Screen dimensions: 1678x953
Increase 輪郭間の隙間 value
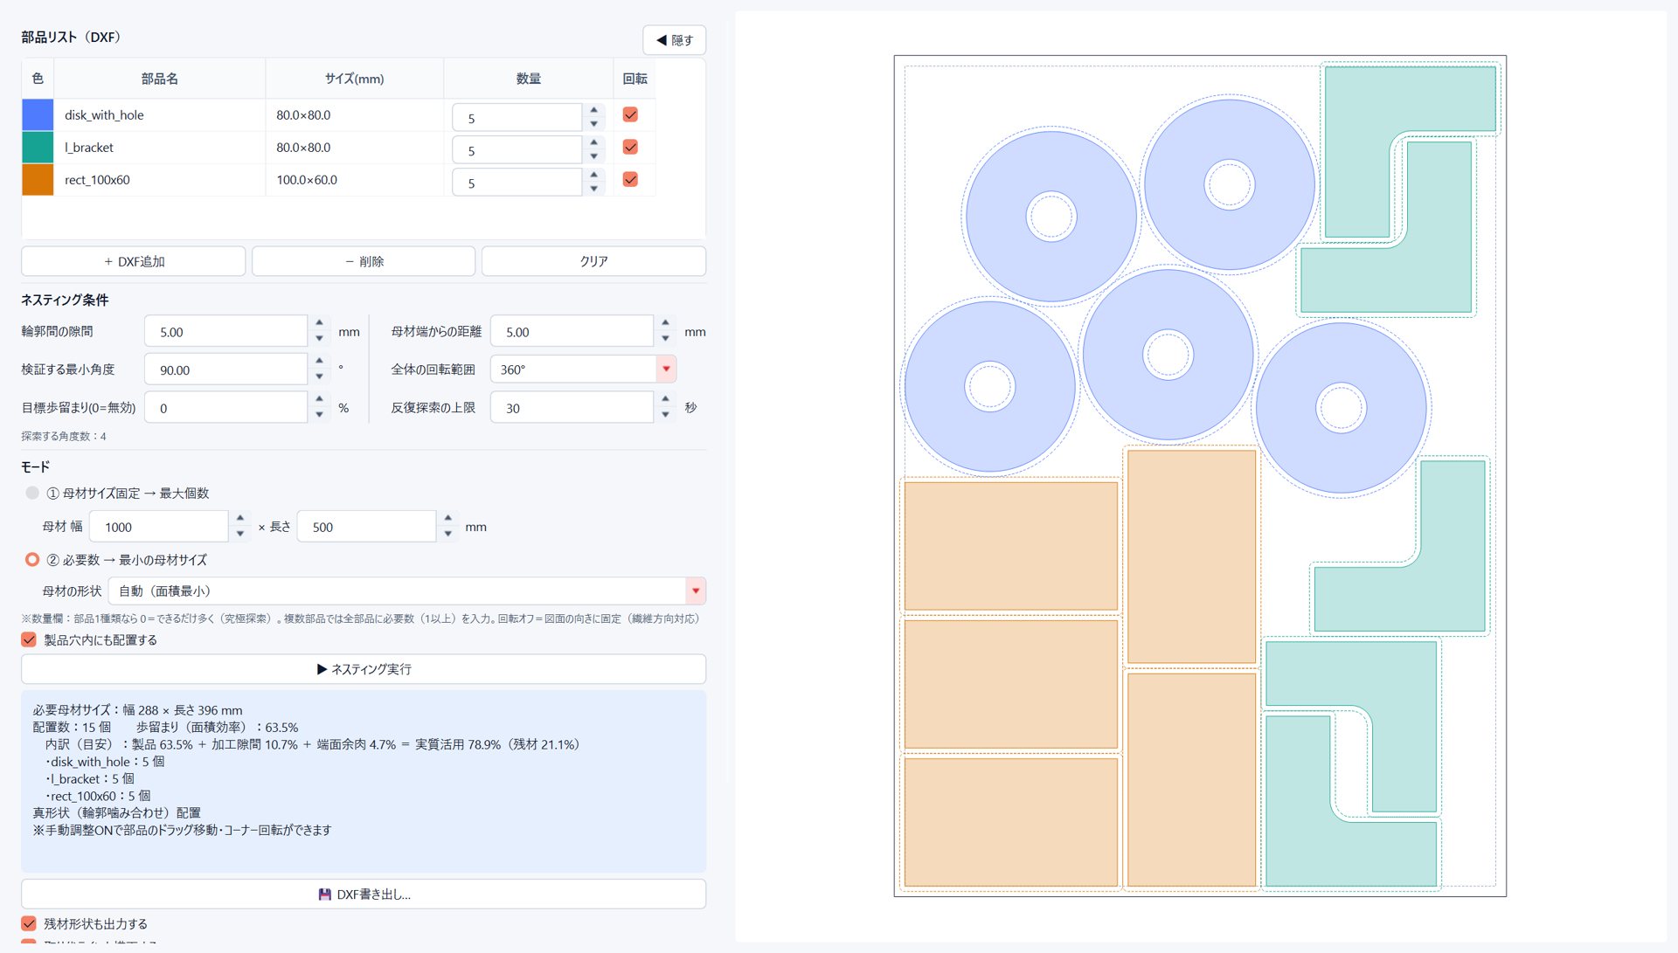320,324
